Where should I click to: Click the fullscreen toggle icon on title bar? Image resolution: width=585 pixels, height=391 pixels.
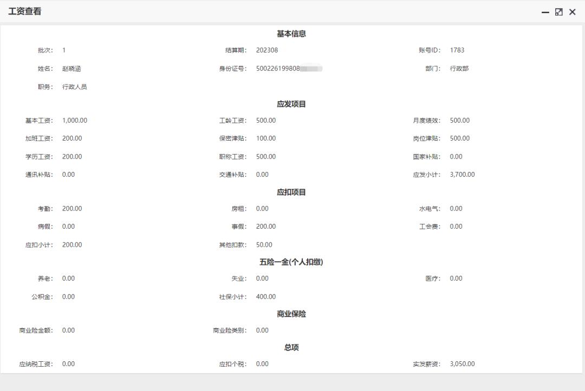[x=558, y=11]
